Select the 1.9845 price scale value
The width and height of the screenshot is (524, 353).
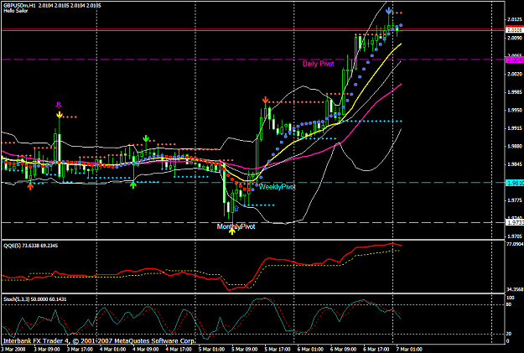point(515,164)
